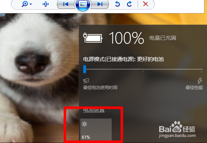The height and width of the screenshot is (143, 207).
Task: Open the zoom level dropdown arrow
Action: 31,4
